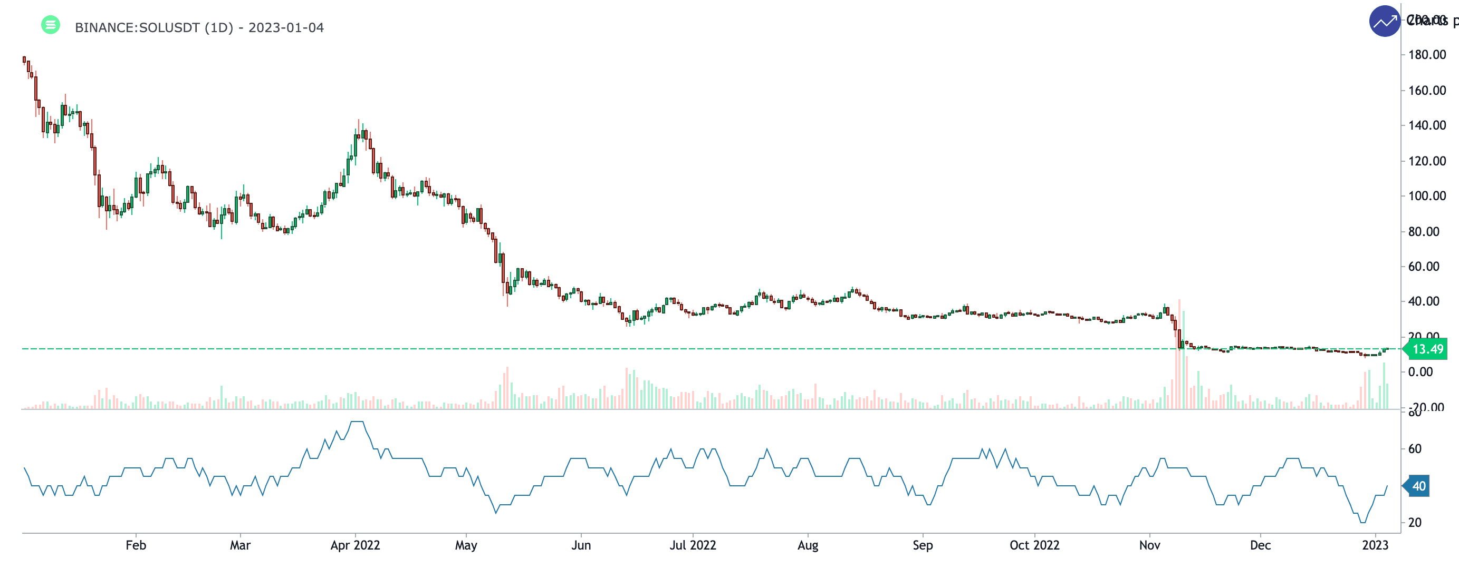Click the 100.00 price axis label
Viewport: 1459px width, 568px height.
click(x=1427, y=197)
